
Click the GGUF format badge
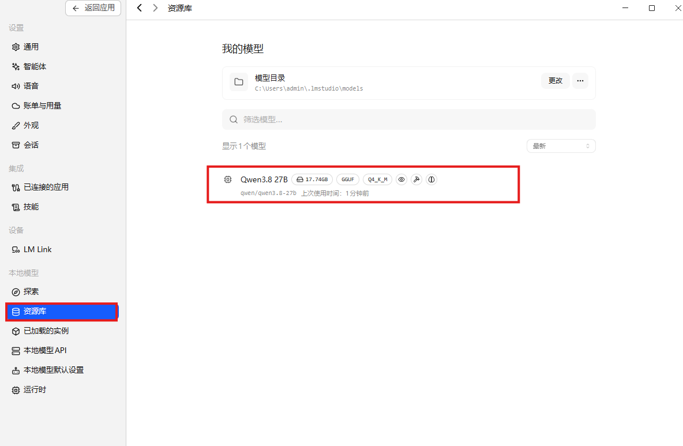pyautogui.click(x=348, y=179)
